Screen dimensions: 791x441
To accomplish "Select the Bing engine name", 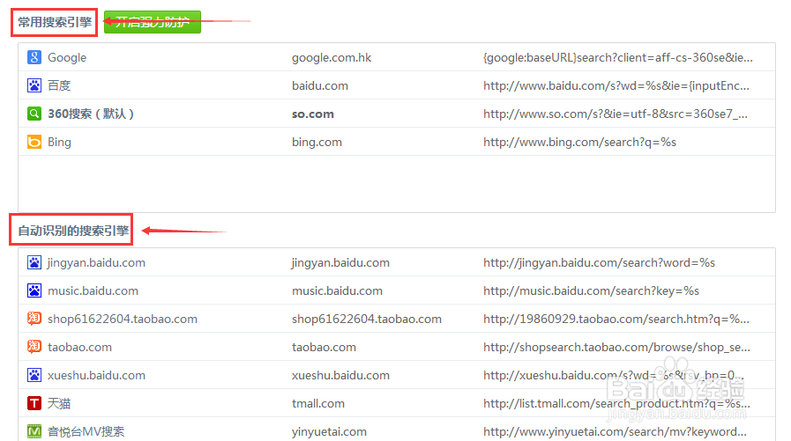I will 60,143.
